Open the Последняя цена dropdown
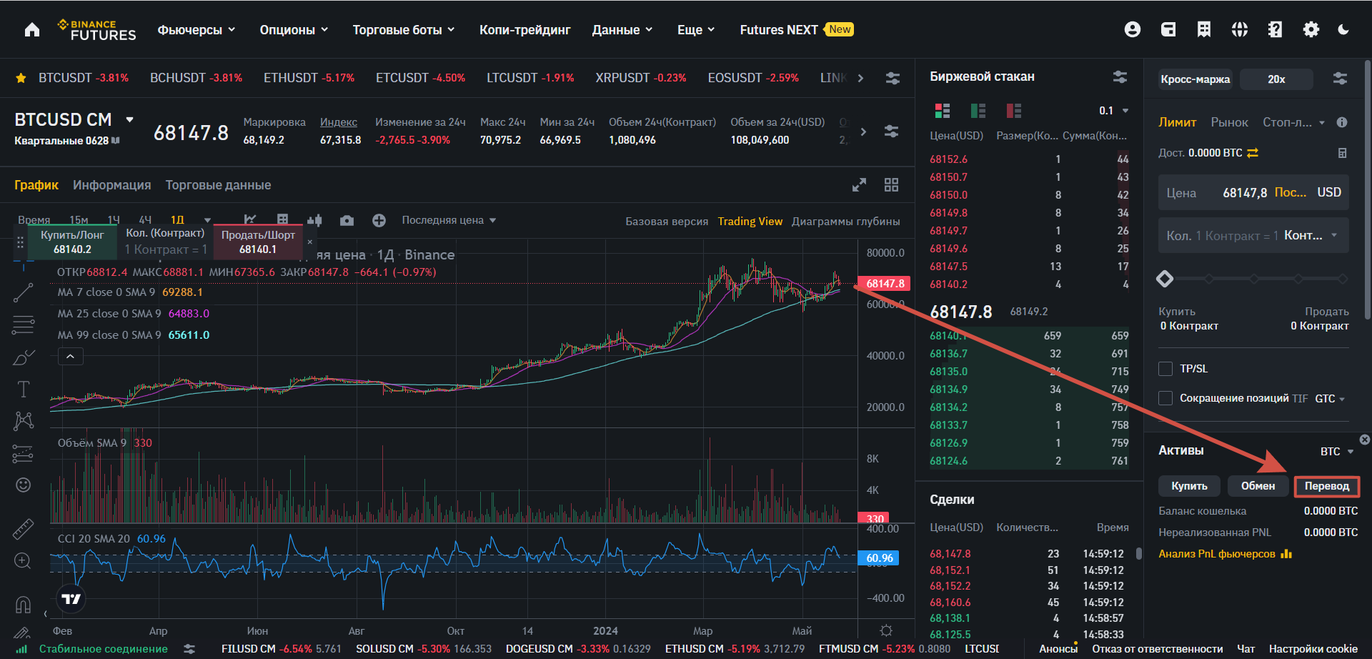This screenshot has height=659, width=1372. 449,220
